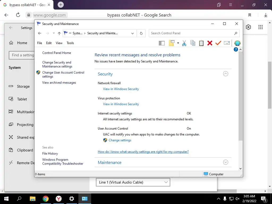Select Tablet in Settings sidebar
Image resolution: width=272 pixels, height=204 pixels.
[22, 99]
